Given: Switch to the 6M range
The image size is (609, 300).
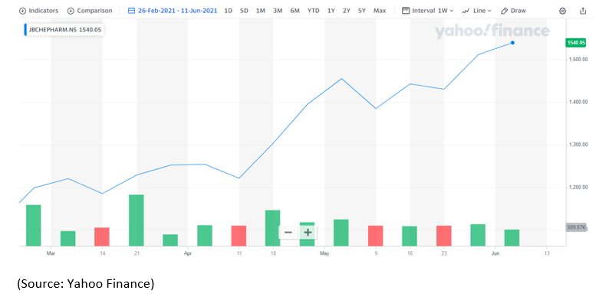Looking at the screenshot, I should tap(295, 11).
